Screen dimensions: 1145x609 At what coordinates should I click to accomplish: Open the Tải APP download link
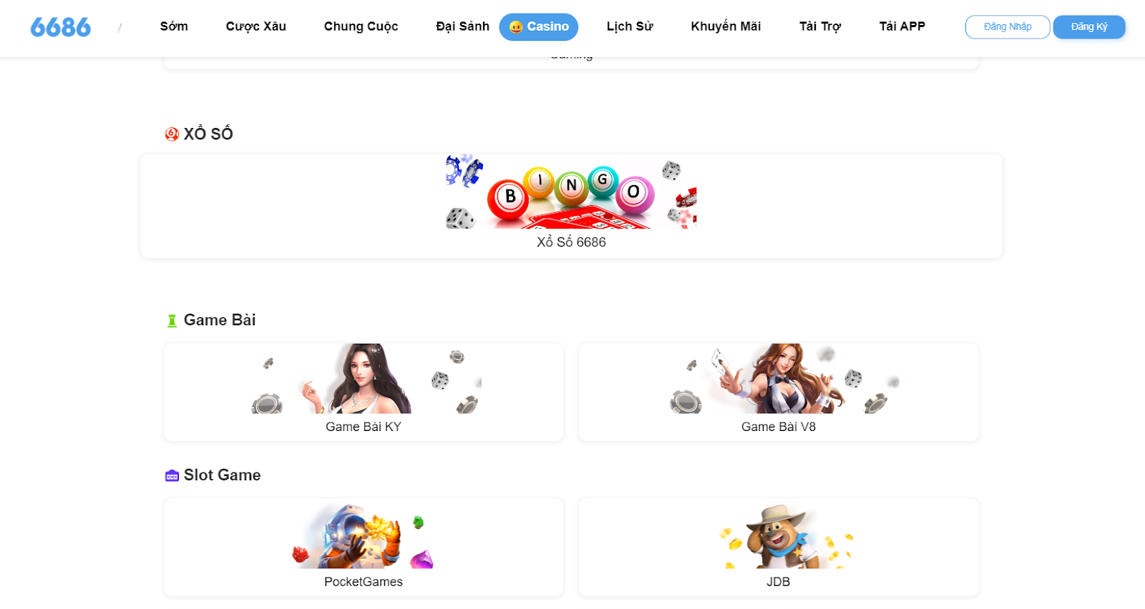pos(902,26)
